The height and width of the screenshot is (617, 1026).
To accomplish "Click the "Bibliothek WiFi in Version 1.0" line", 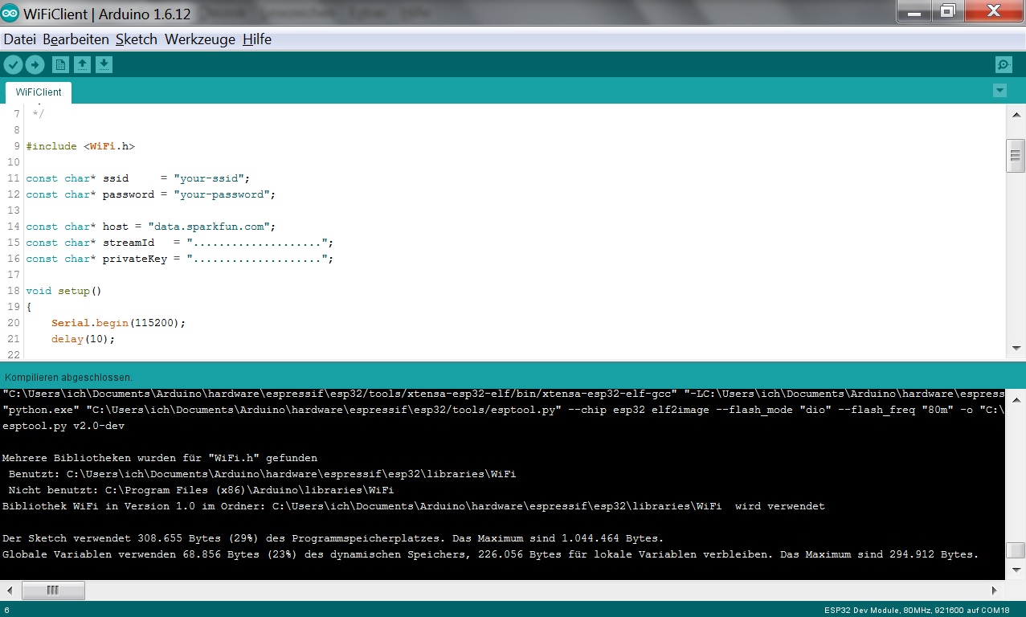I will coord(414,506).
